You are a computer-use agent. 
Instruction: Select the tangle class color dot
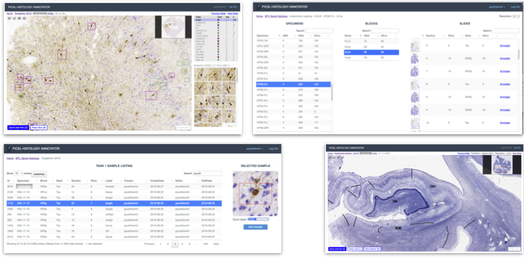click(218, 20)
